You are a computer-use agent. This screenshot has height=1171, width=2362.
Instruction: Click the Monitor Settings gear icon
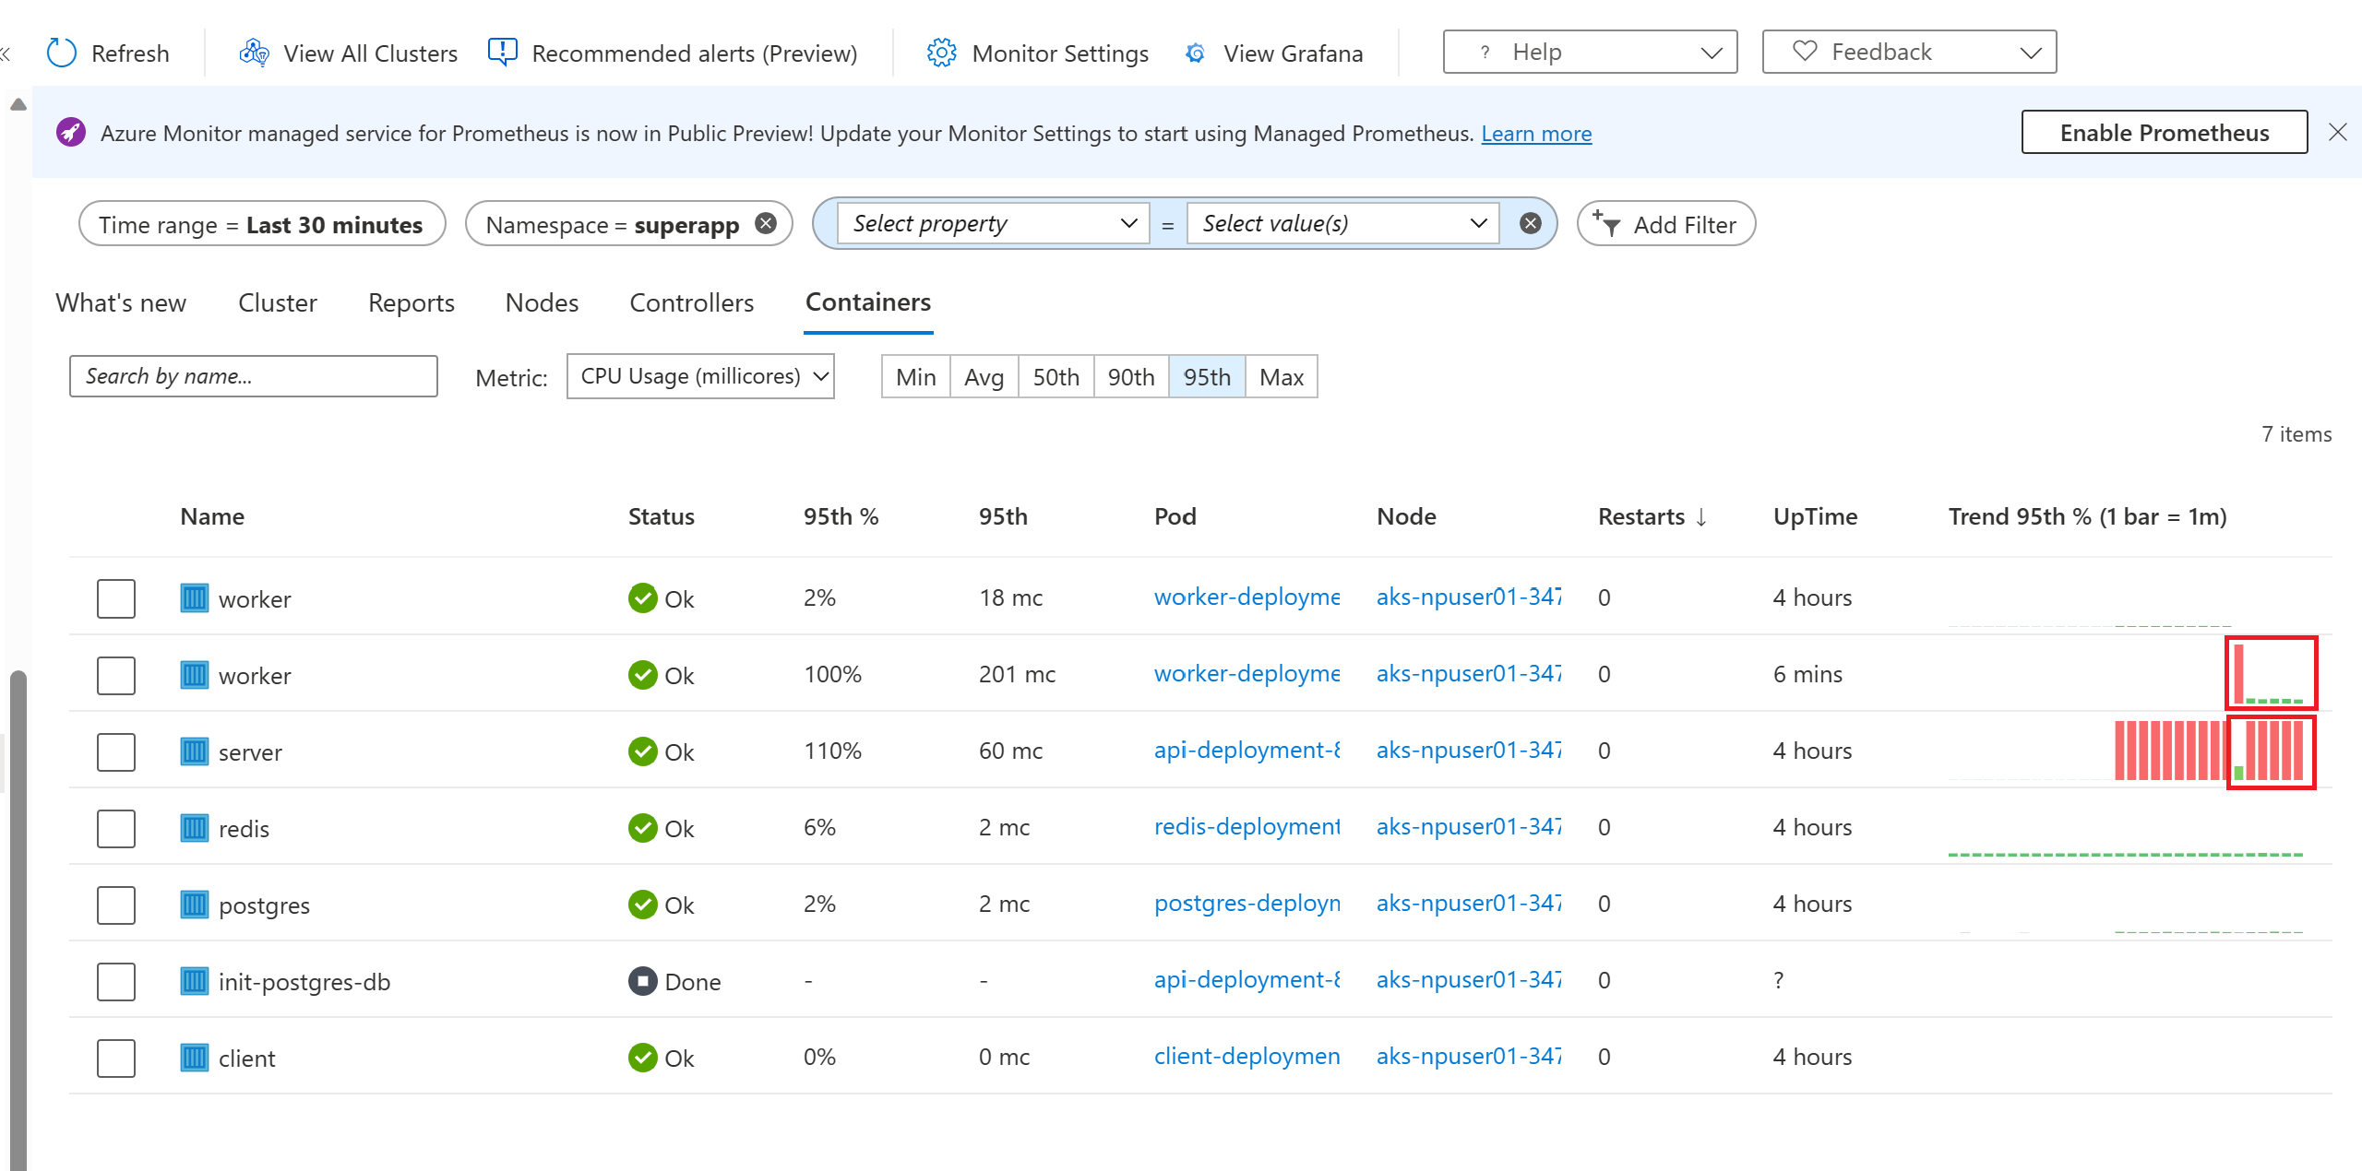941,53
